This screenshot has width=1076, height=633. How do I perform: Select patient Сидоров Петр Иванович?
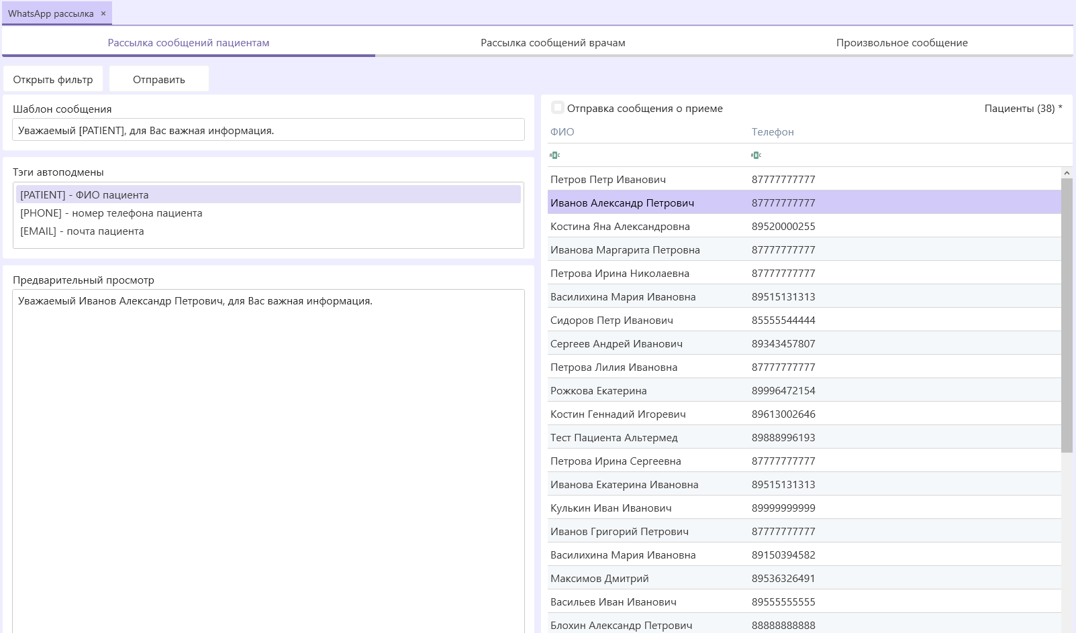(804, 320)
